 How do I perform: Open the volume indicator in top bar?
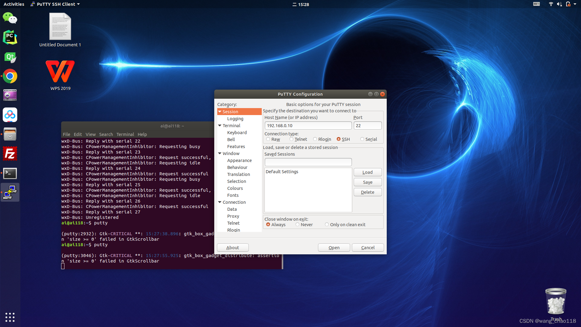[559, 4]
